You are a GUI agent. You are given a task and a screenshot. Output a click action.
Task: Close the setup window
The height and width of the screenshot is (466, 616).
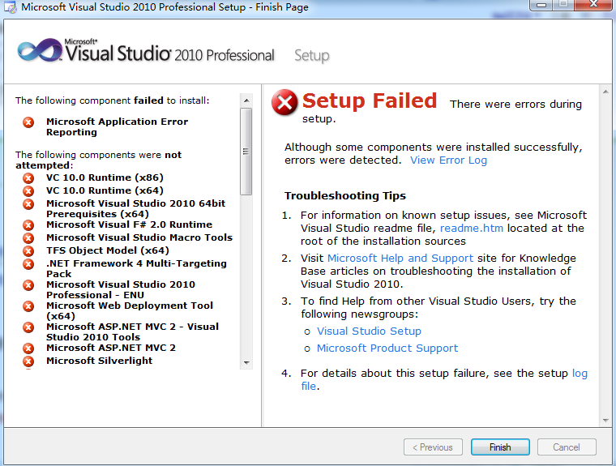coord(593,5)
